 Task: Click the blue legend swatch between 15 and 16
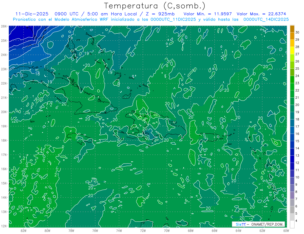(292, 137)
